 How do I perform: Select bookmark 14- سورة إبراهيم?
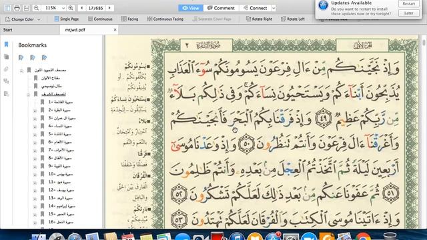coord(62,206)
